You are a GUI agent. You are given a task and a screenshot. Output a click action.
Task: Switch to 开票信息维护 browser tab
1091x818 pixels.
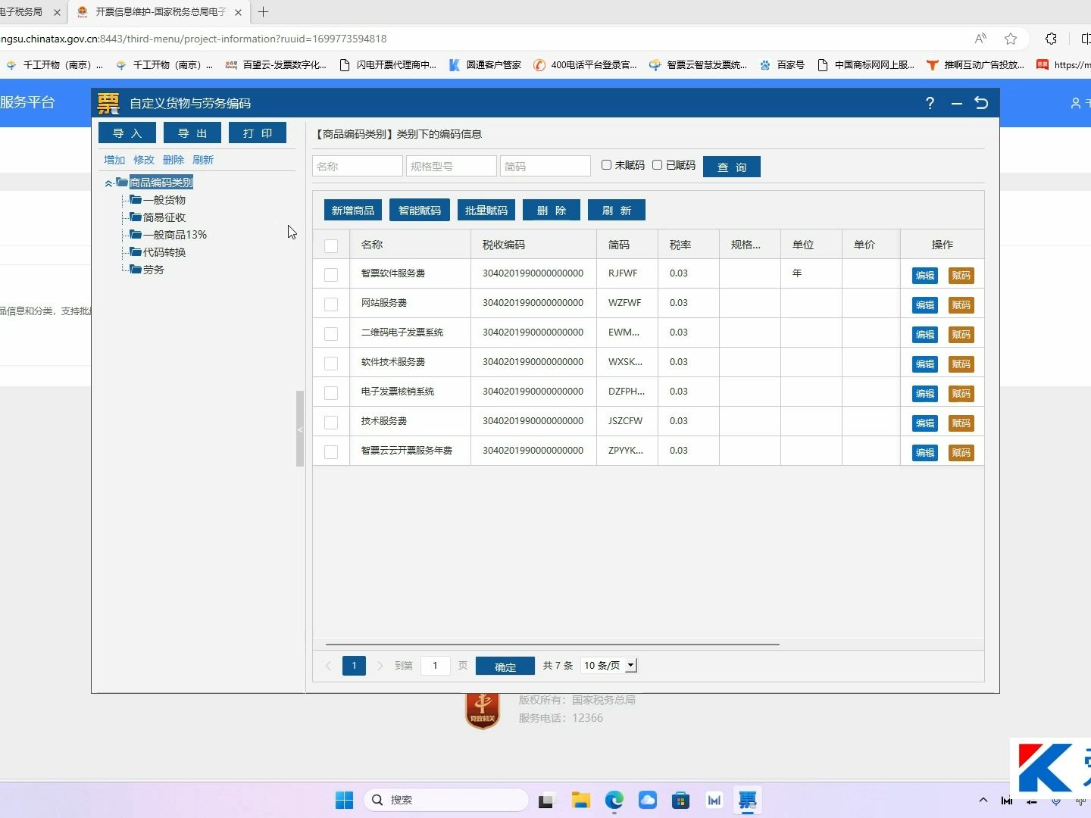click(161, 12)
